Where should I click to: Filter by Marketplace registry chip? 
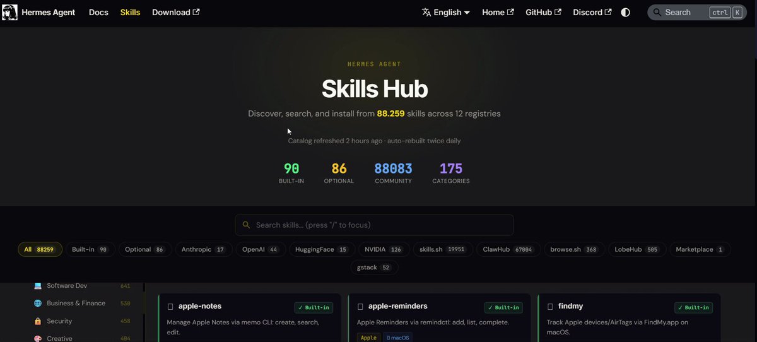(x=700, y=249)
